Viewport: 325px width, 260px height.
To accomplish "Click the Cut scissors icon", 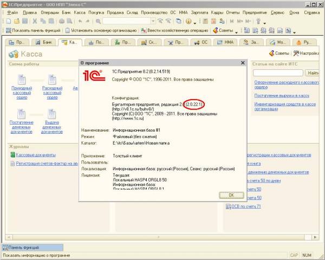I will click(x=35, y=21).
